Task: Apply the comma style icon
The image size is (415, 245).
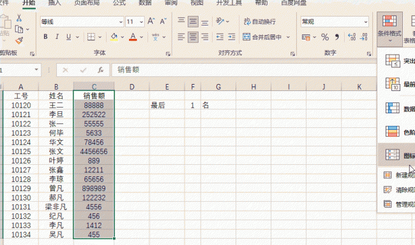Action: pyautogui.click(x=336, y=37)
